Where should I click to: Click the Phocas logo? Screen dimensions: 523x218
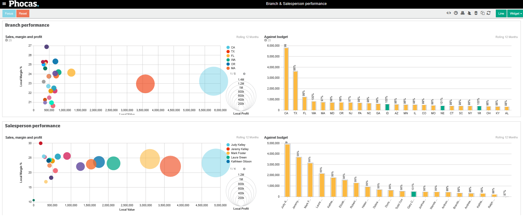23,4
